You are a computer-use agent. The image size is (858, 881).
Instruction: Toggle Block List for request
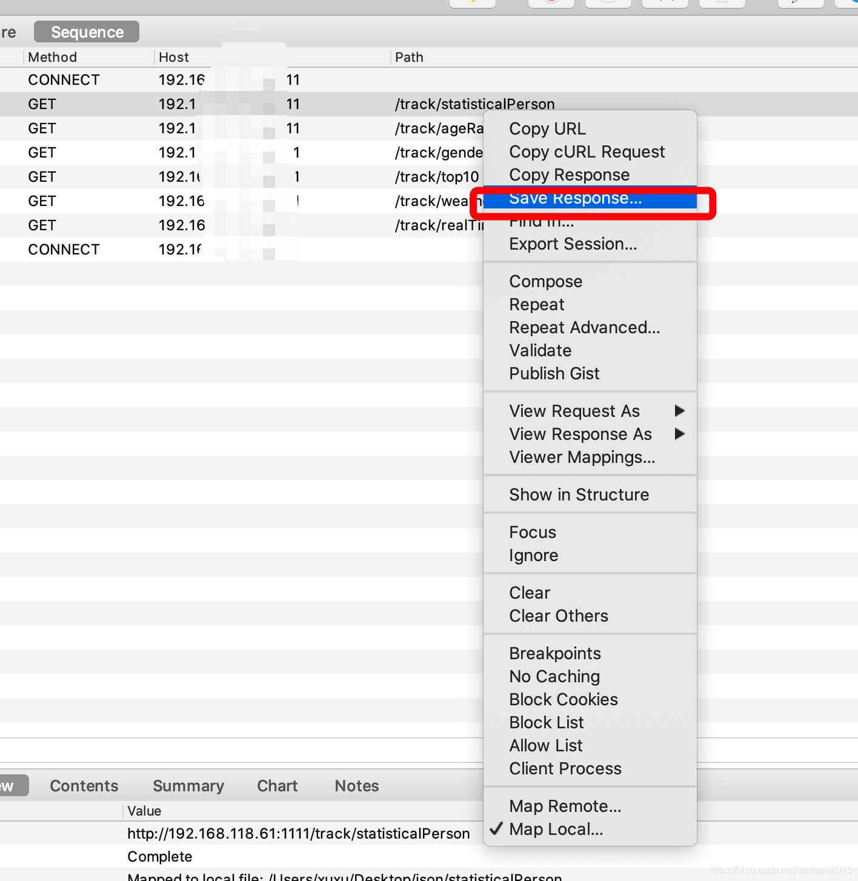590,723
